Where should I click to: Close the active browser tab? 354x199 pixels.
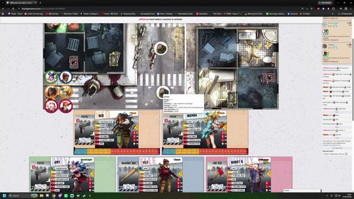click(35, 3)
